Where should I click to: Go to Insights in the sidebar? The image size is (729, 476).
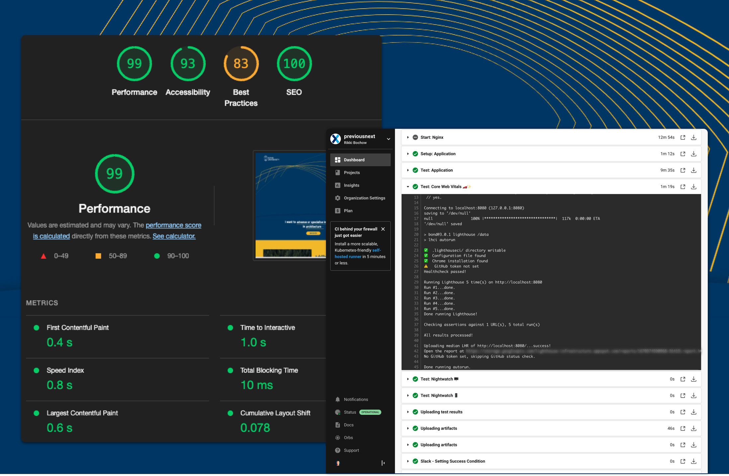[351, 185]
